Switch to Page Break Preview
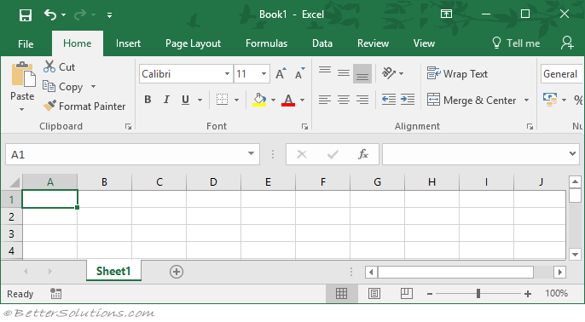585x322 pixels. [406, 294]
